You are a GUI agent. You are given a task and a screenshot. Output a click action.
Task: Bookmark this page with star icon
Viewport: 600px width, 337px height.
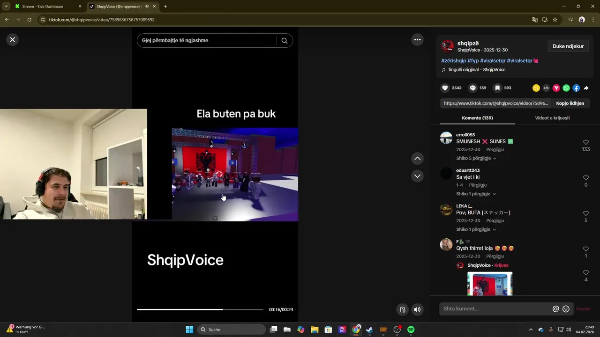555,20
